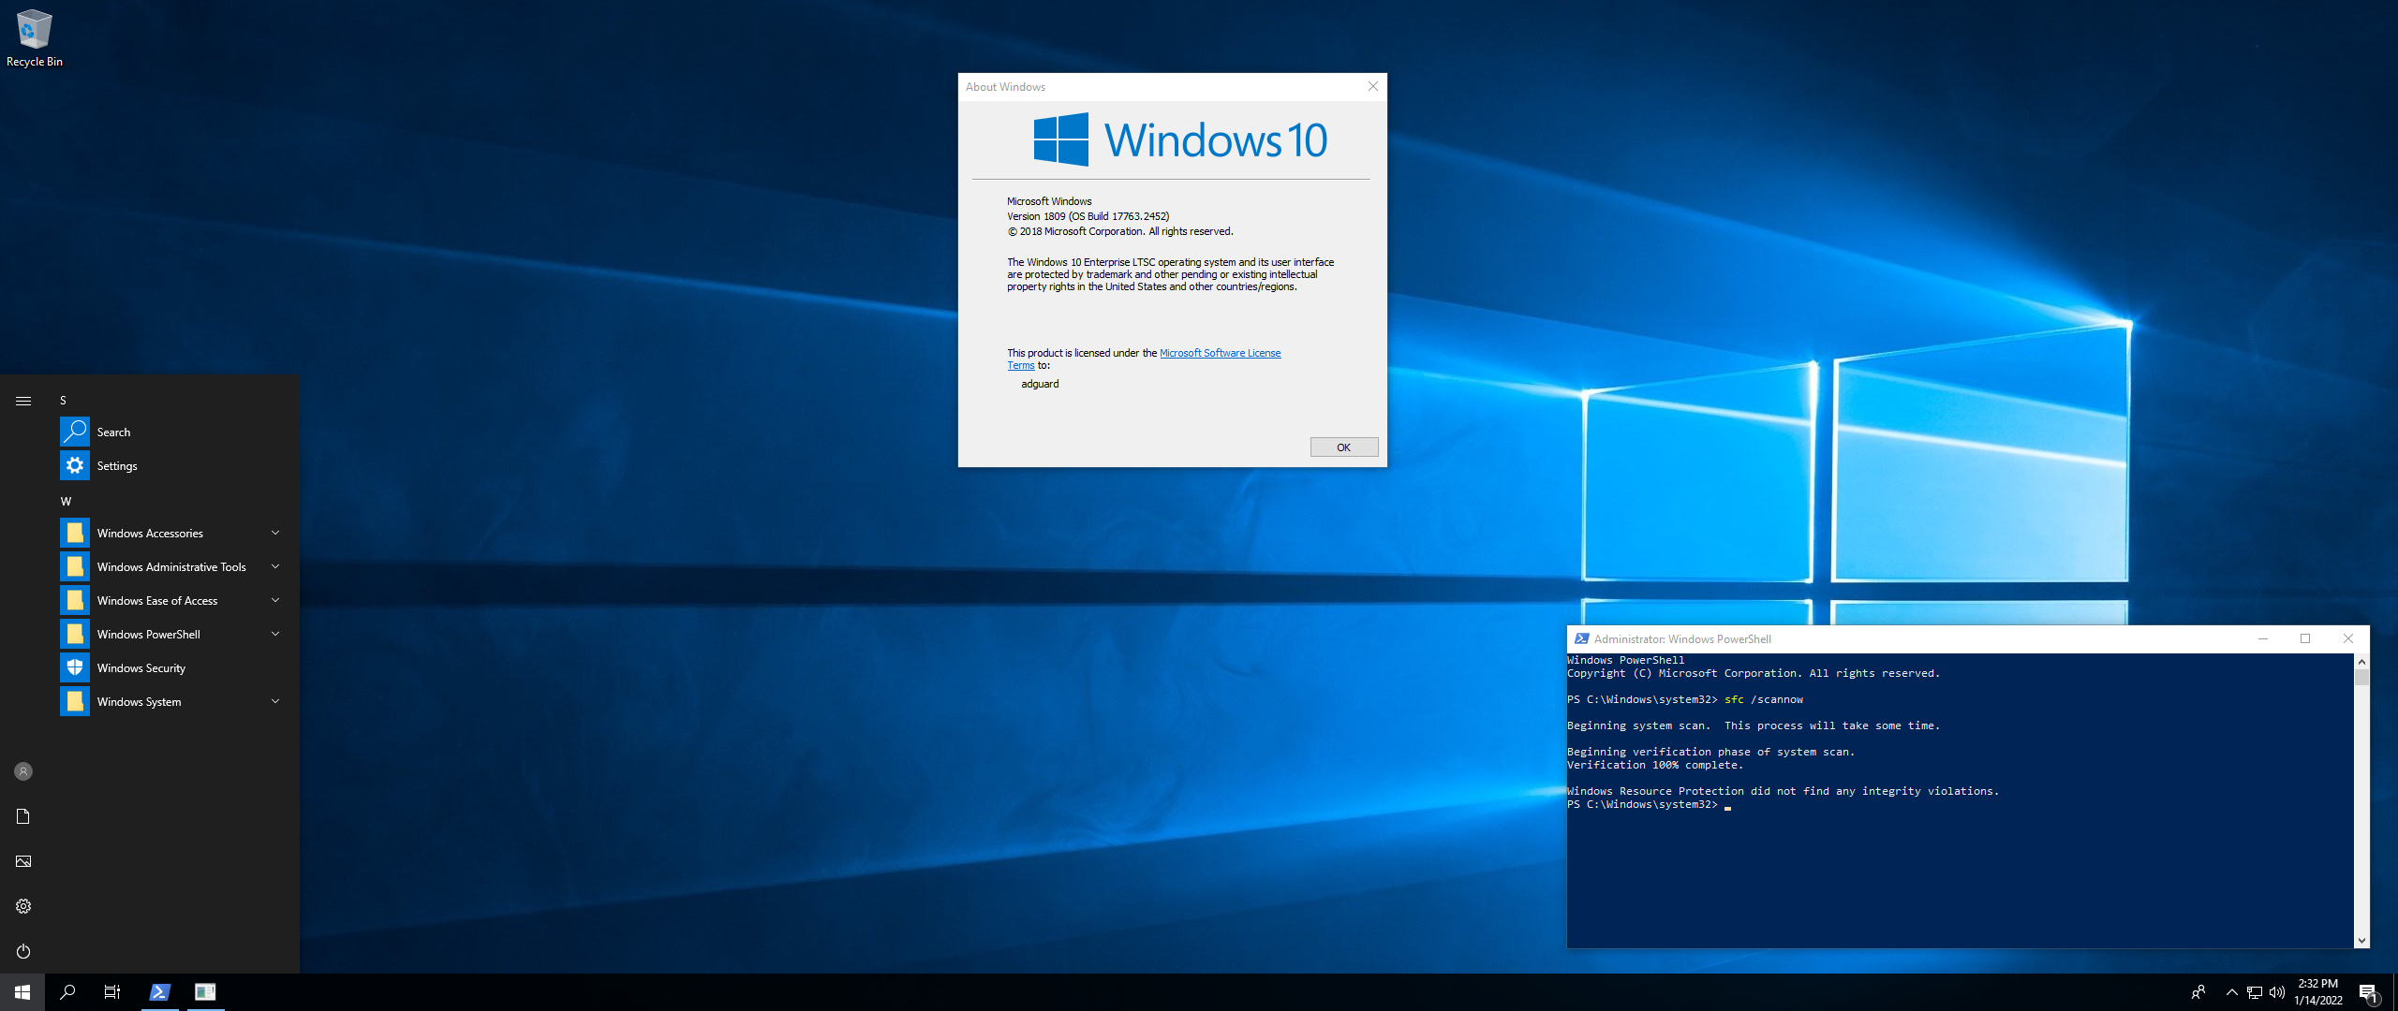Click the Show desktop sliver at taskbar end
Image resolution: width=2398 pixels, height=1011 pixels.
[x=2395, y=992]
